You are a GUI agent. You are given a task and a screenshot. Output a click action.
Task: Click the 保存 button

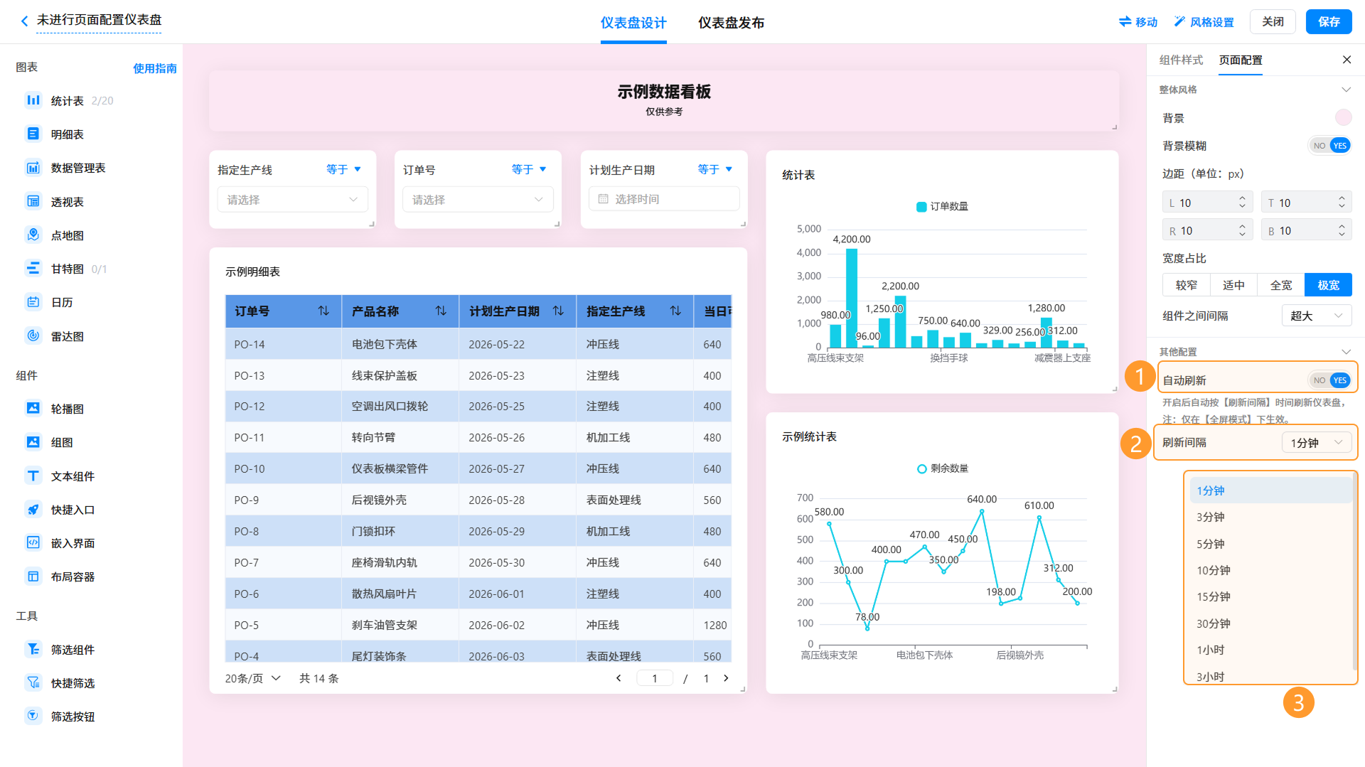(1329, 22)
